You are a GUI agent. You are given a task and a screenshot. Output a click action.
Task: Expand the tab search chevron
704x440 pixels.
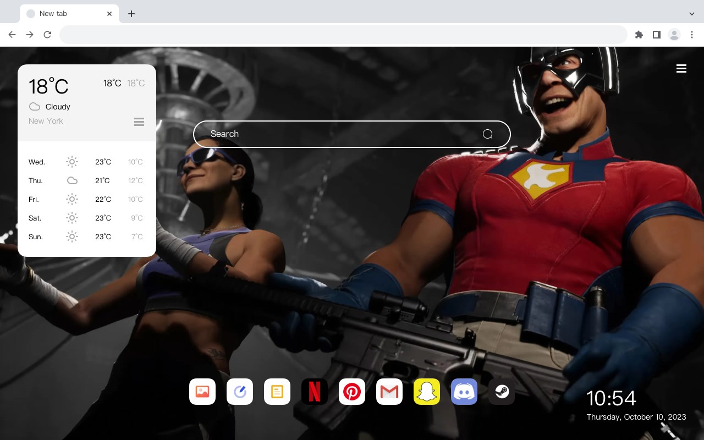click(692, 14)
